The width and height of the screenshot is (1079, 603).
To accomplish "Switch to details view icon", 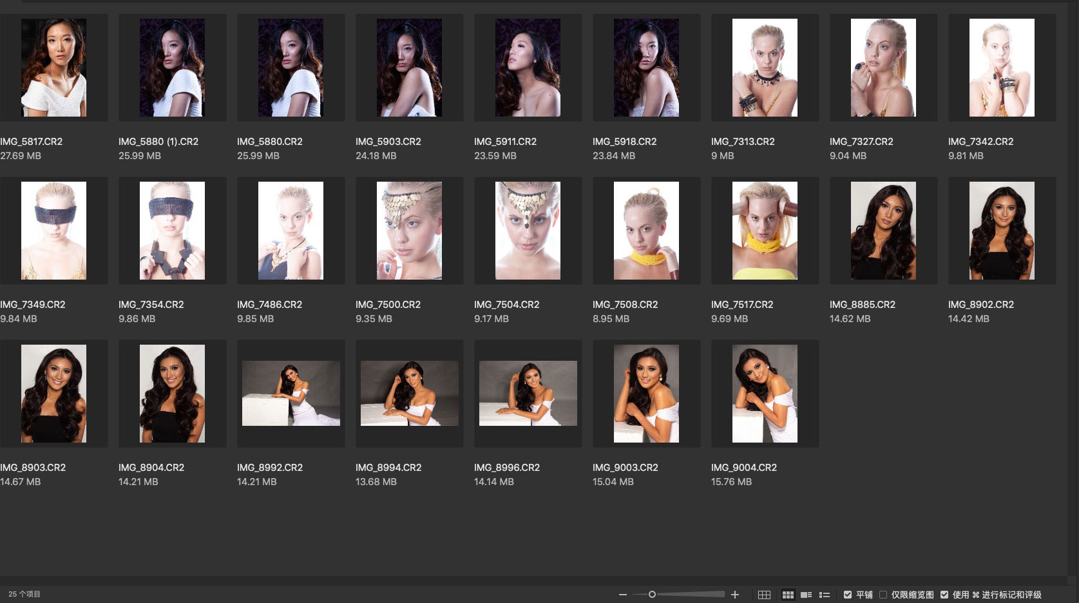I will [806, 595].
